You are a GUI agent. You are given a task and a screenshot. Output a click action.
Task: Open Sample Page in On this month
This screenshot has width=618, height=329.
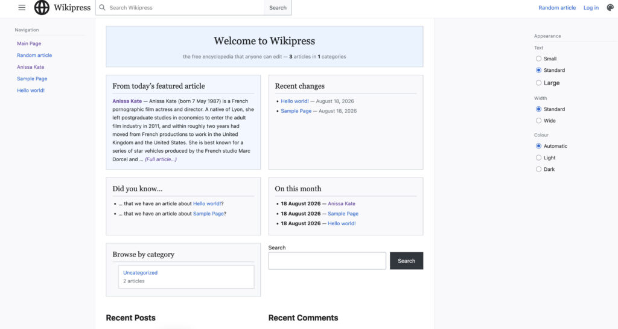coord(343,214)
